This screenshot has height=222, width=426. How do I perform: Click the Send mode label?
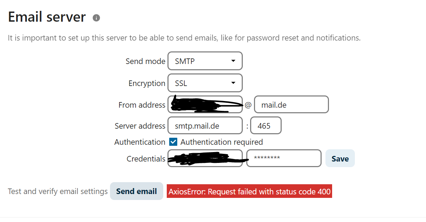coord(145,61)
